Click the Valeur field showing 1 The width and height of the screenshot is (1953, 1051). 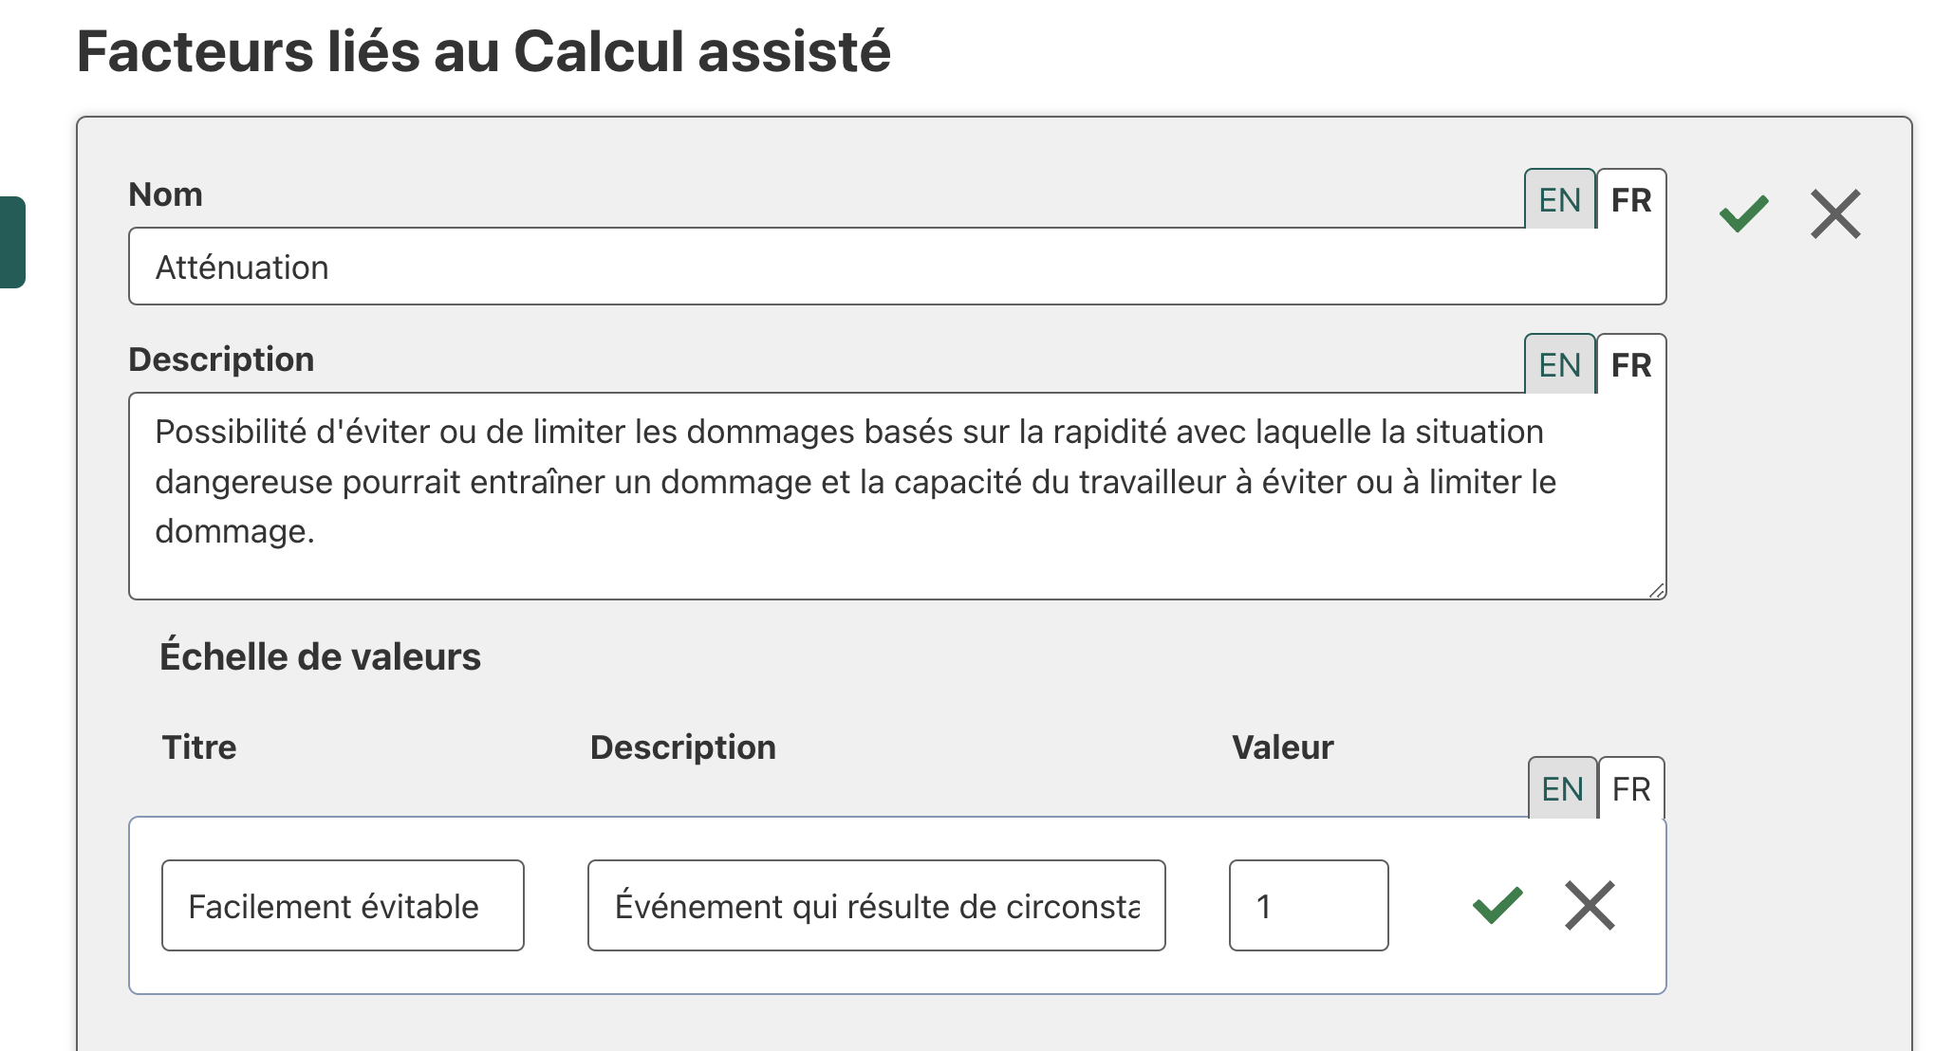tap(1308, 906)
